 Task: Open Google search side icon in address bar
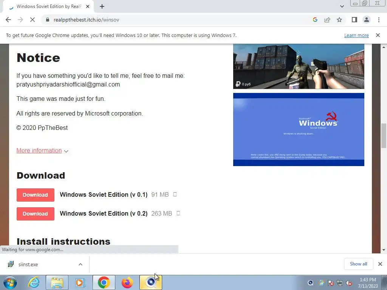315,20
